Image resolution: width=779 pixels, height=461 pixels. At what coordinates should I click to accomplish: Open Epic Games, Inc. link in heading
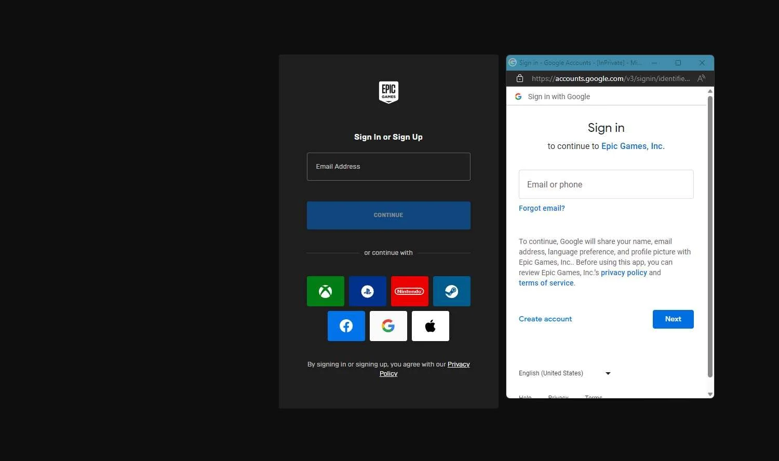click(633, 146)
